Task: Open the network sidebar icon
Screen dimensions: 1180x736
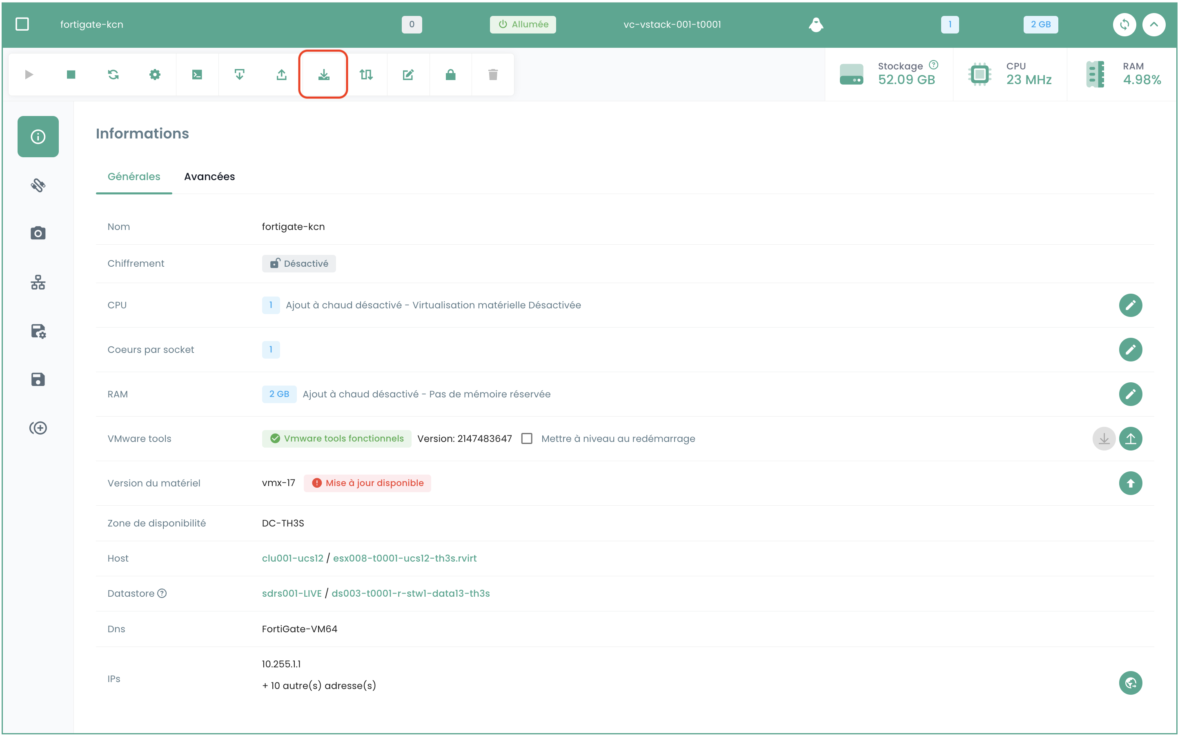Action: click(x=38, y=282)
